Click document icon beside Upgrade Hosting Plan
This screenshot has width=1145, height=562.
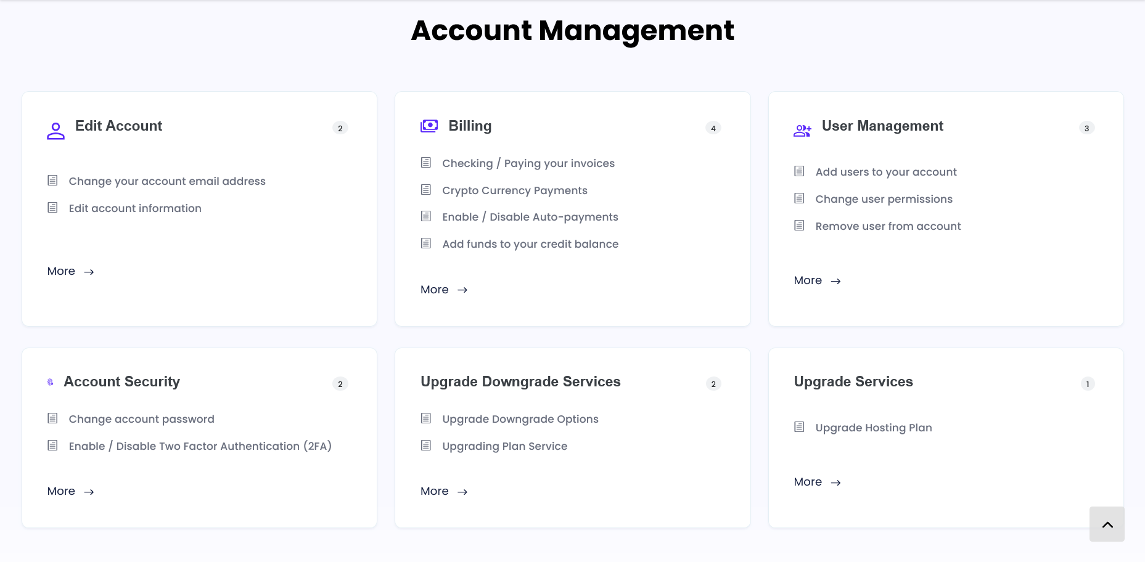[799, 427]
